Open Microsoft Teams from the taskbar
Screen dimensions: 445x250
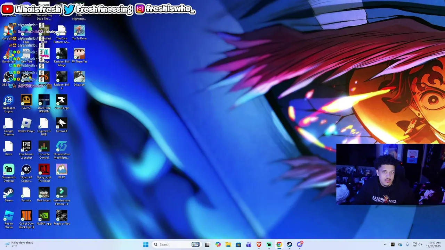249,244
